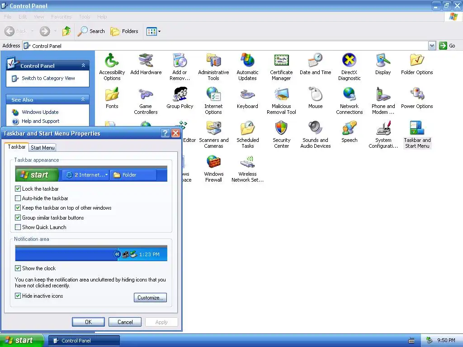The height and width of the screenshot is (347, 463).
Task: Click Switch to Category View link
Action: [x=48, y=78]
